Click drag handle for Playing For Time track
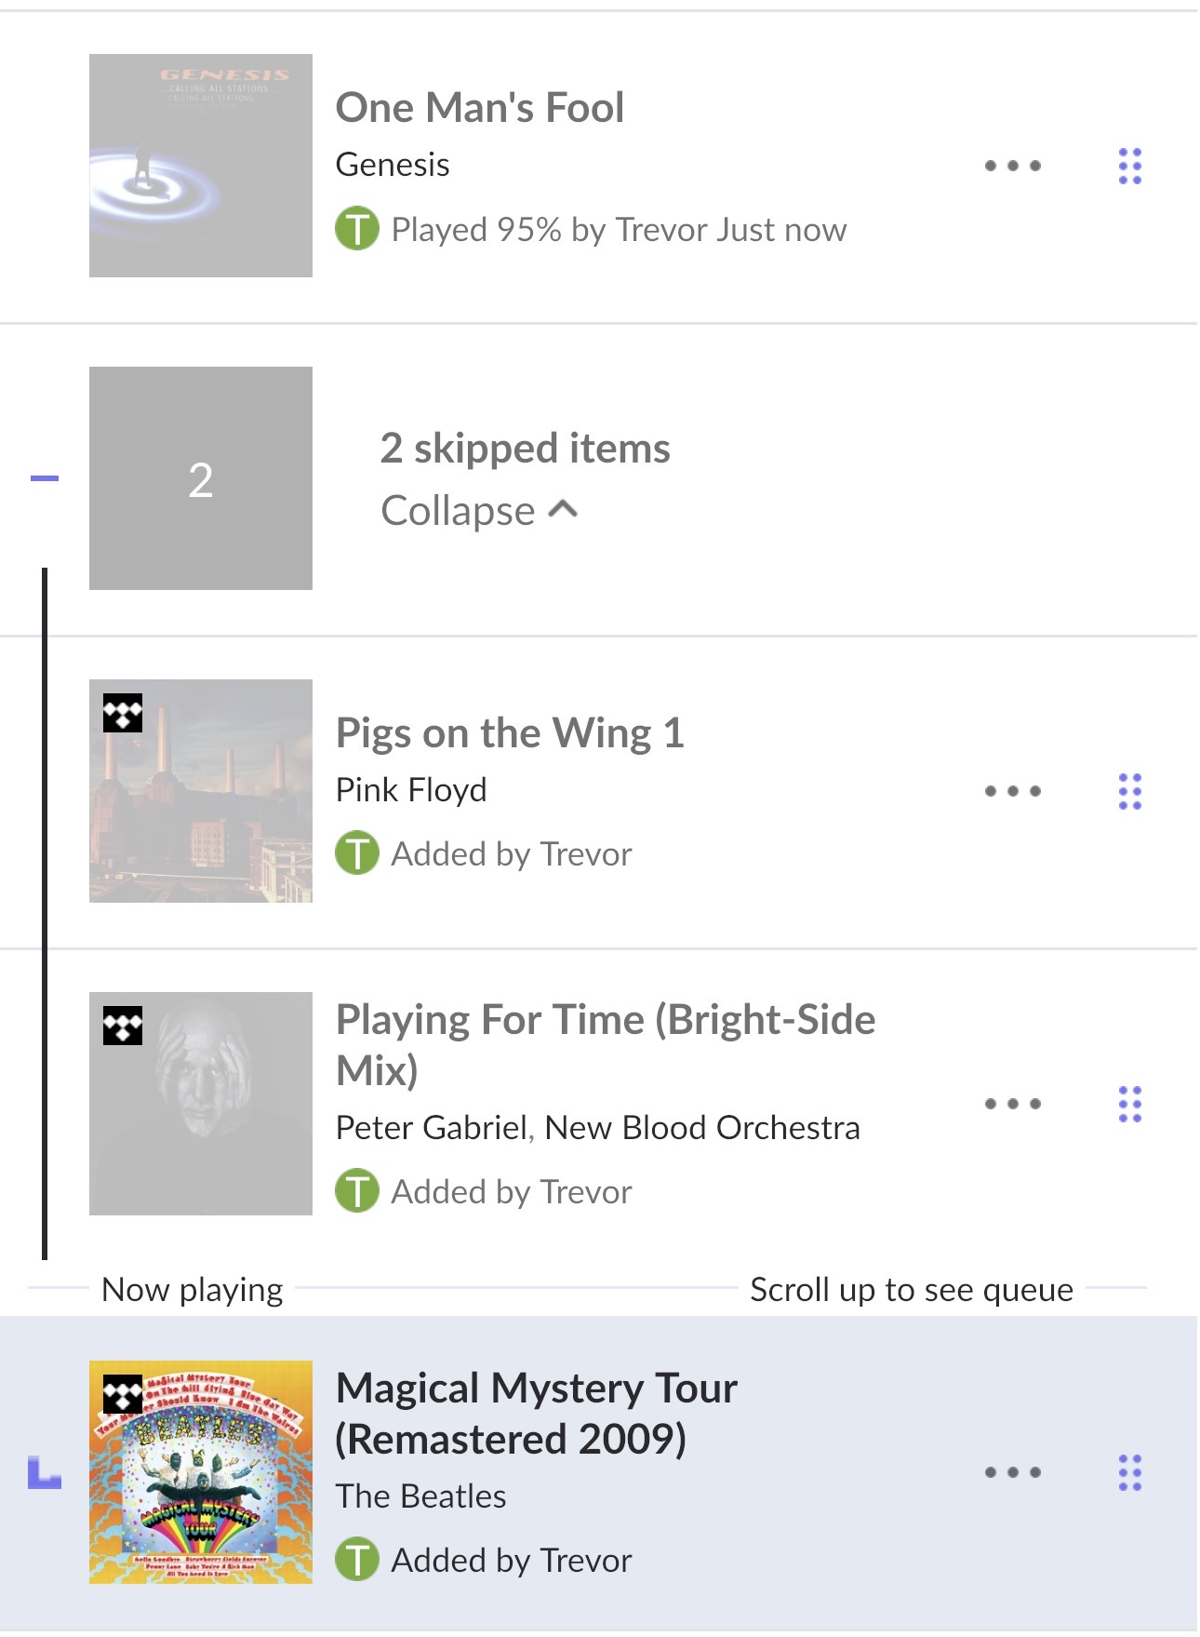This screenshot has height=1637, width=1200. pos(1129,1105)
